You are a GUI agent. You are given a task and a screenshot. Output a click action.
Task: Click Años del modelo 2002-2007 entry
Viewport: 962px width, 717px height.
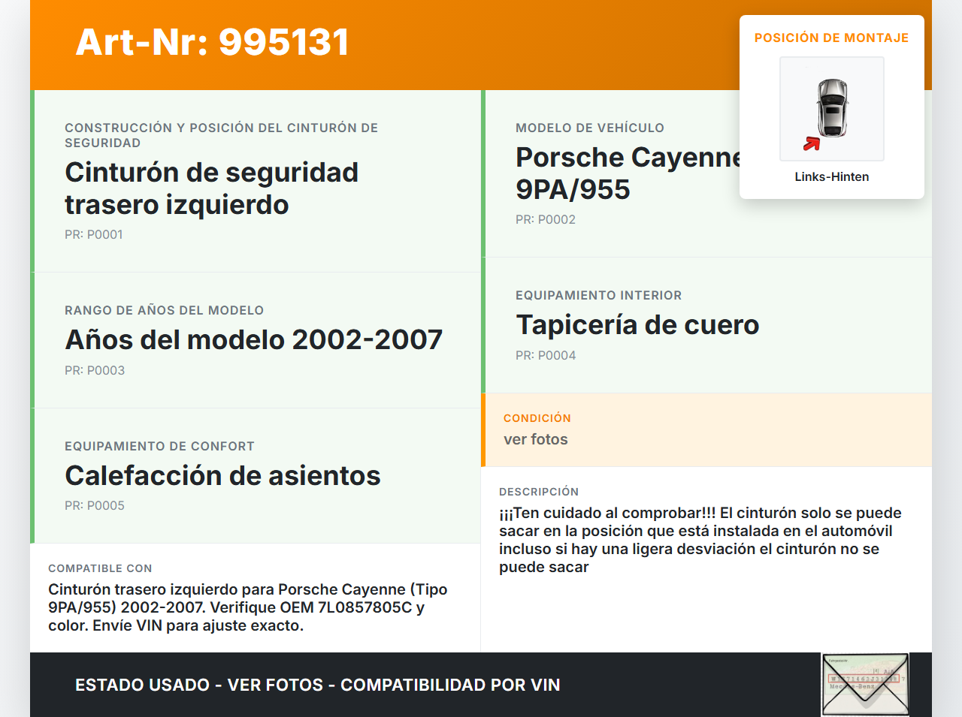tap(253, 339)
